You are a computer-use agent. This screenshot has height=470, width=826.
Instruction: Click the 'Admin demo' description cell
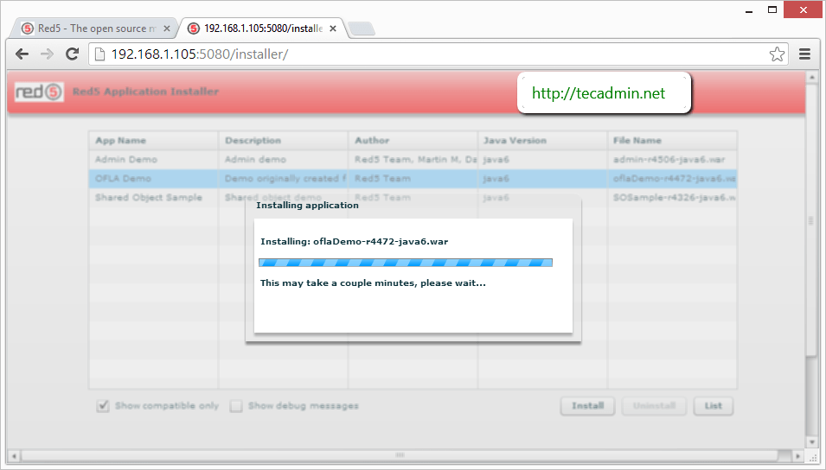pos(283,160)
